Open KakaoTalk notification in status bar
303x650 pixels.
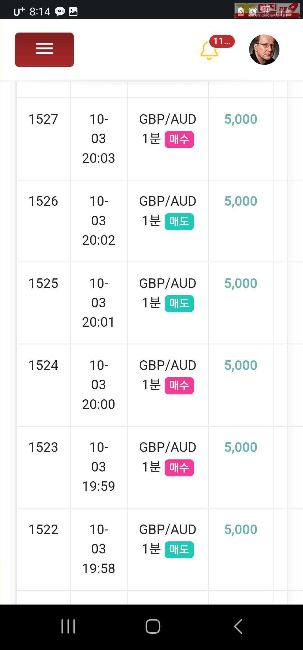(60, 12)
